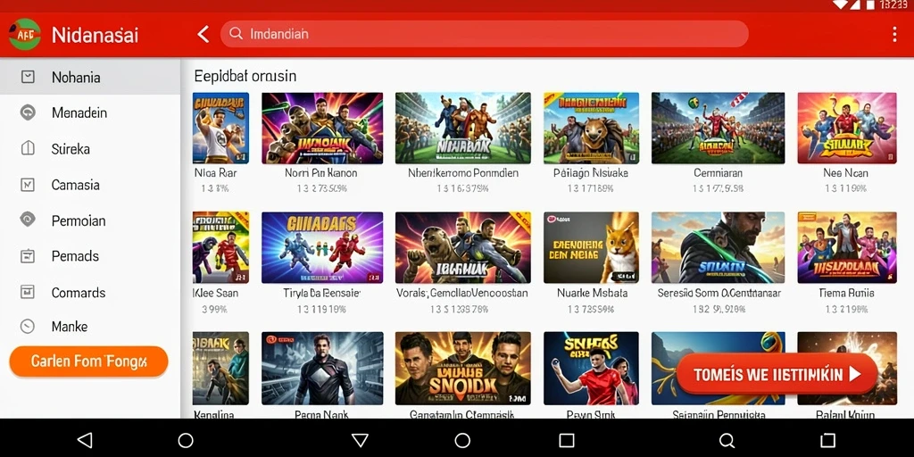Open the Cemniaran soccer game thumbnail
The image size is (914, 457).
click(x=719, y=128)
